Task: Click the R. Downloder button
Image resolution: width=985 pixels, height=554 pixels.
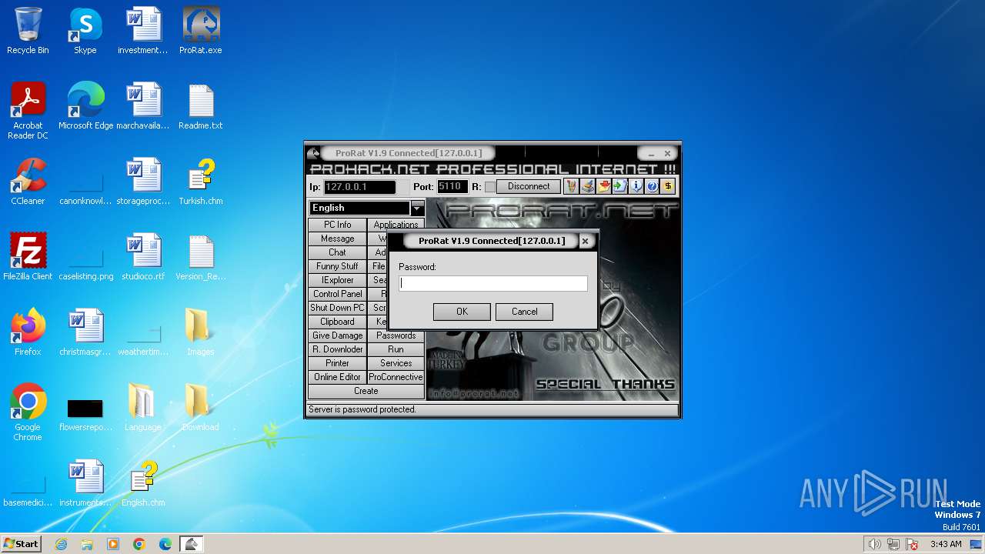Action: [x=337, y=349]
